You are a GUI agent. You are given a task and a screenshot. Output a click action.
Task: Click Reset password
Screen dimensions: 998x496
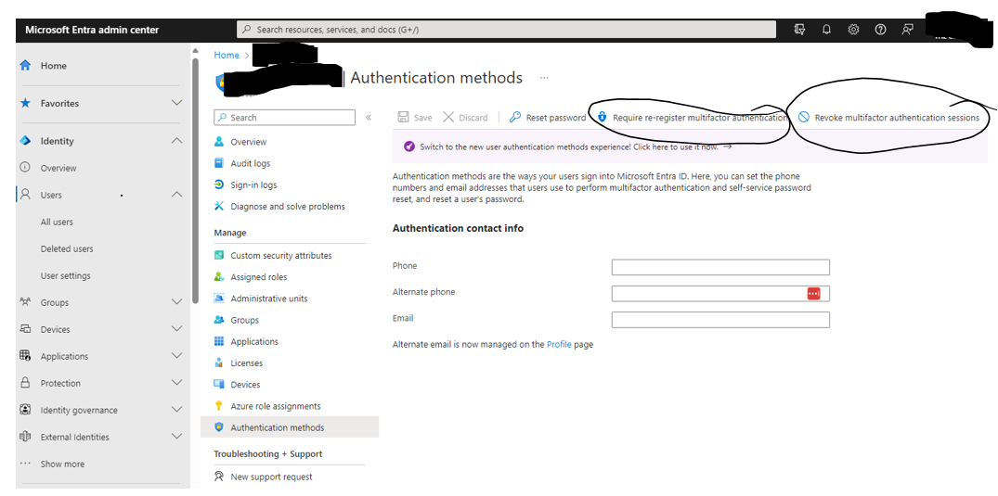pos(548,118)
